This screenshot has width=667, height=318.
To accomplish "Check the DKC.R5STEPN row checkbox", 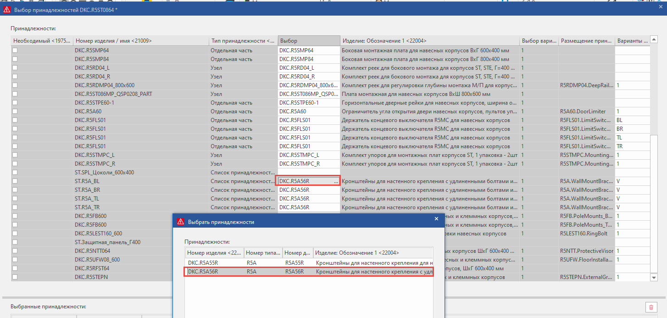I will pos(15,277).
